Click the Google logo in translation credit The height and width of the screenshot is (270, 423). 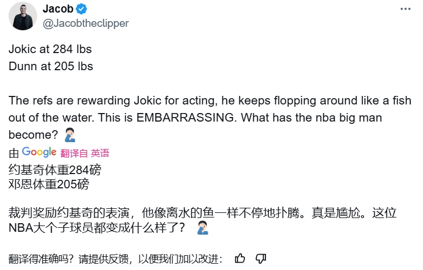[x=39, y=152]
